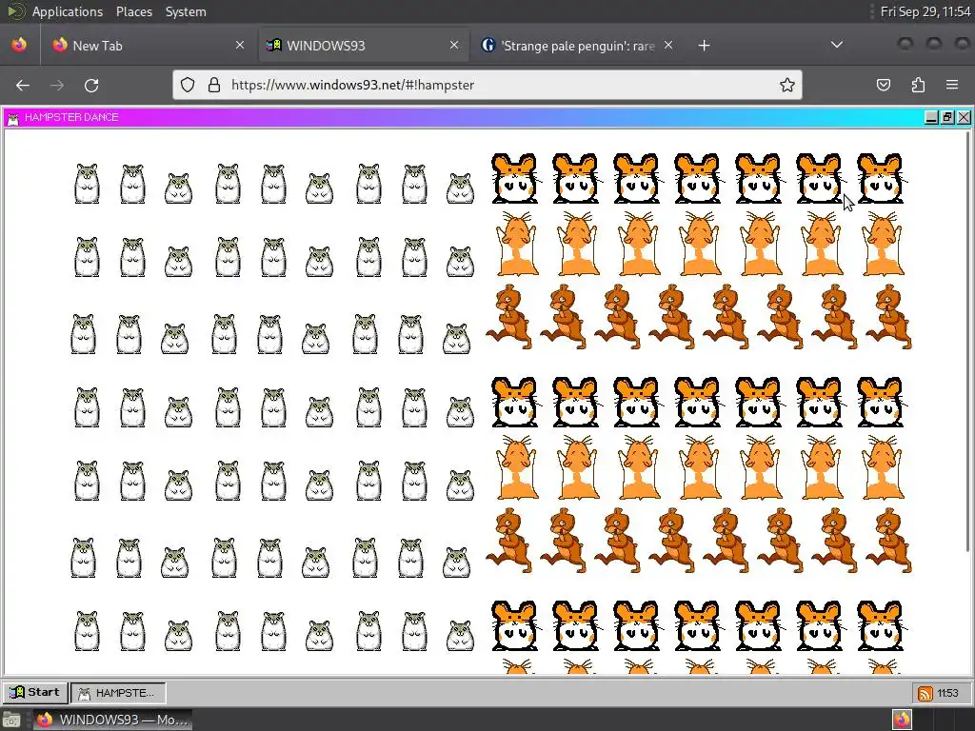Expand the list all tabs chevron
This screenshot has width=975, height=731.
pyautogui.click(x=837, y=45)
